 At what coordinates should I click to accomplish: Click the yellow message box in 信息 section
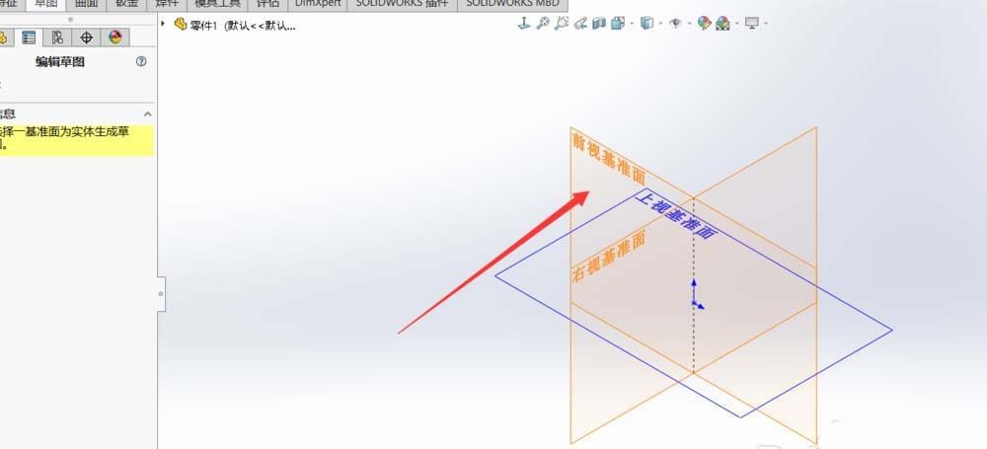point(77,140)
